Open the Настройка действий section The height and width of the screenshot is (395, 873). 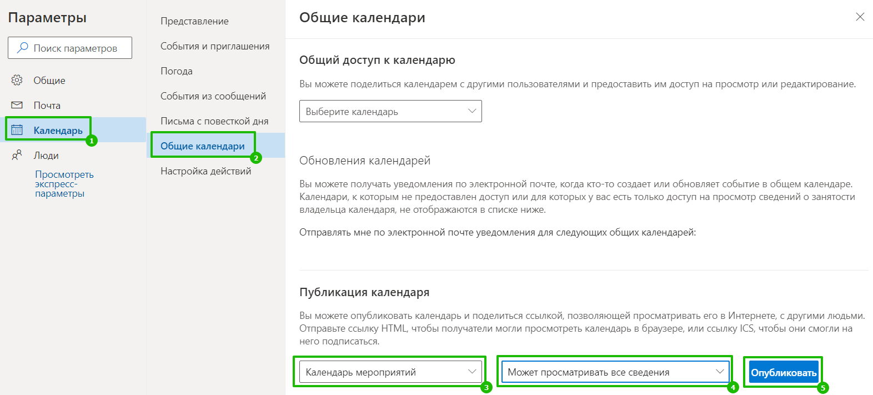point(205,171)
